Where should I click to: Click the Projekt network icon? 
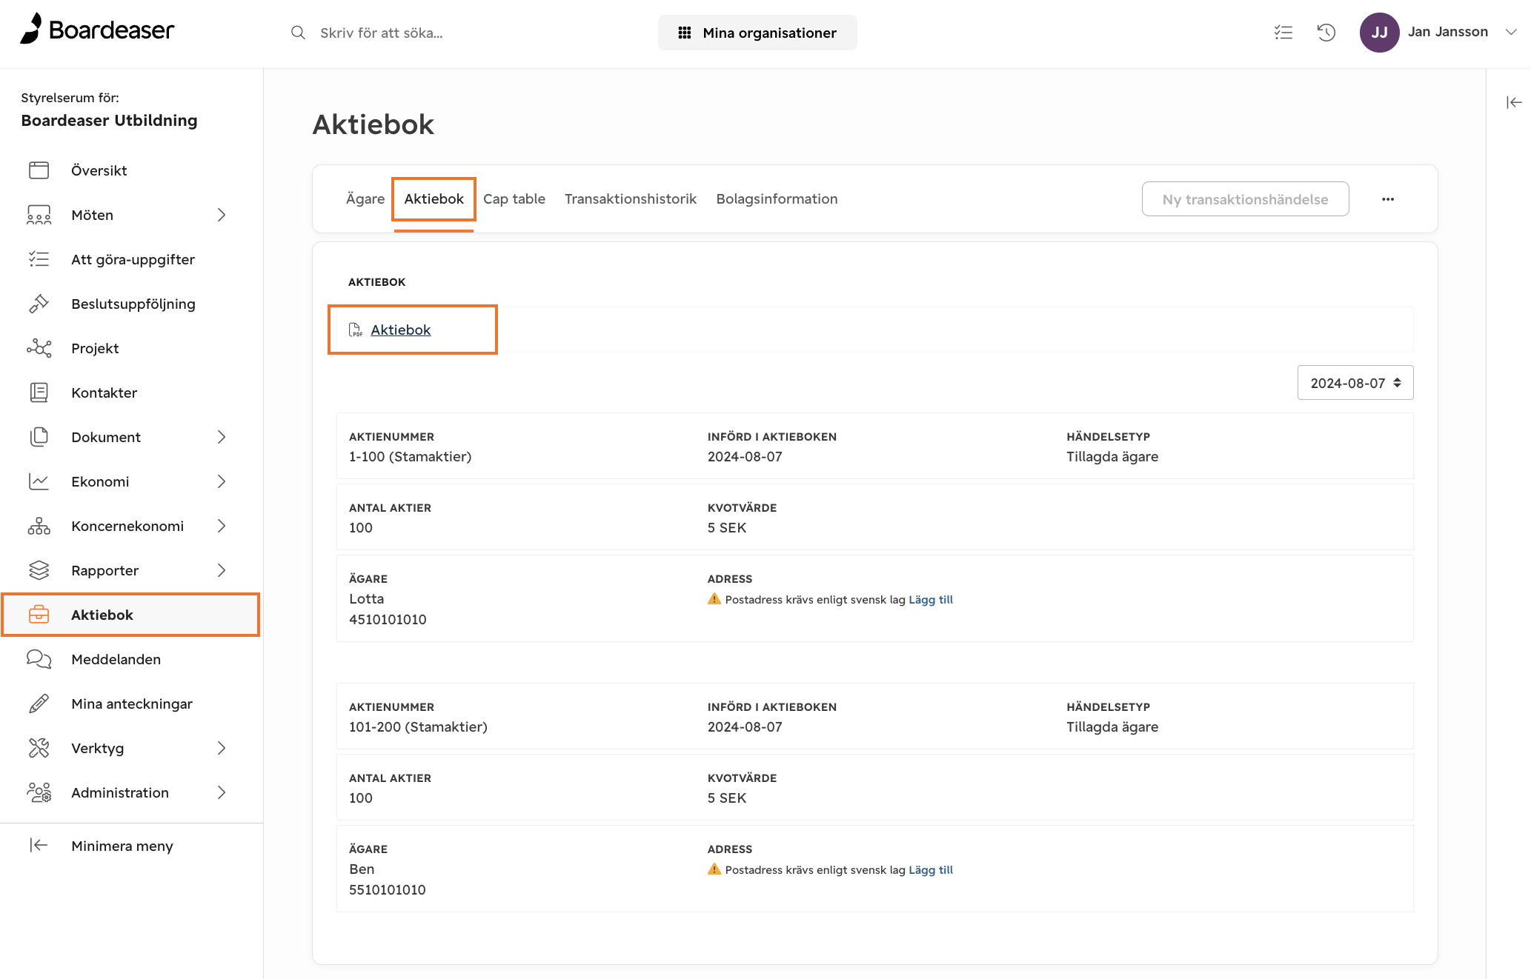pyautogui.click(x=39, y=348)
